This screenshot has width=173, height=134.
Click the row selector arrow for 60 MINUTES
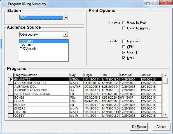(11, 79)
